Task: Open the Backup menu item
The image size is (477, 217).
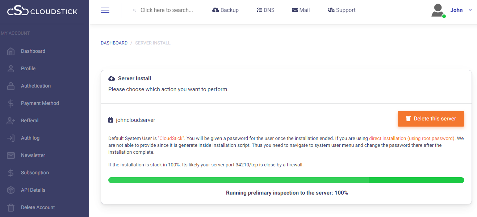Action: [x=225, y=10]
